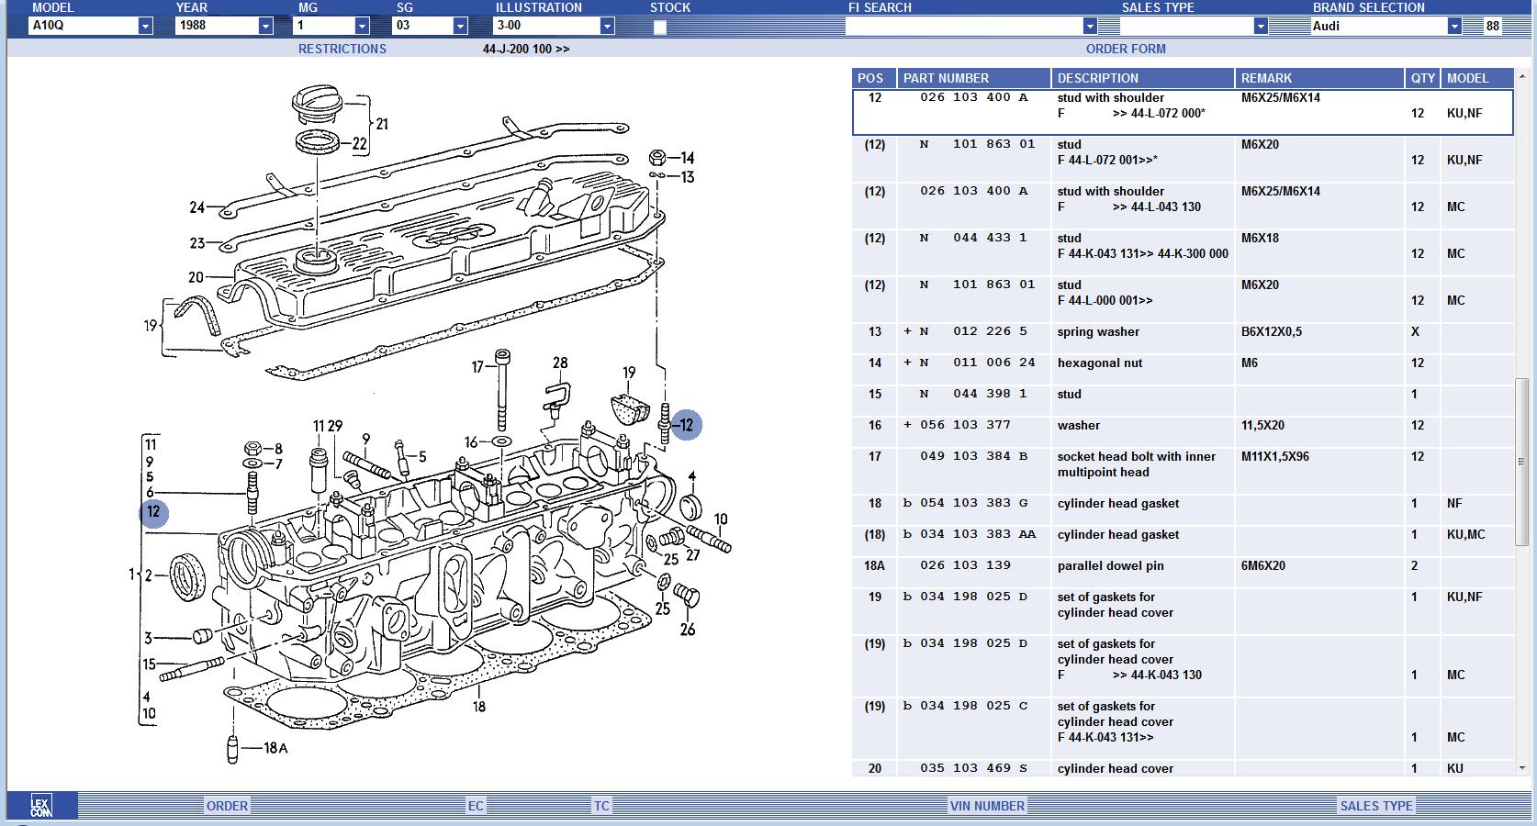This screenshot has height=826, width=1537.
Task: Toggle the STOCK checkbox
Action: click(659, 28)
